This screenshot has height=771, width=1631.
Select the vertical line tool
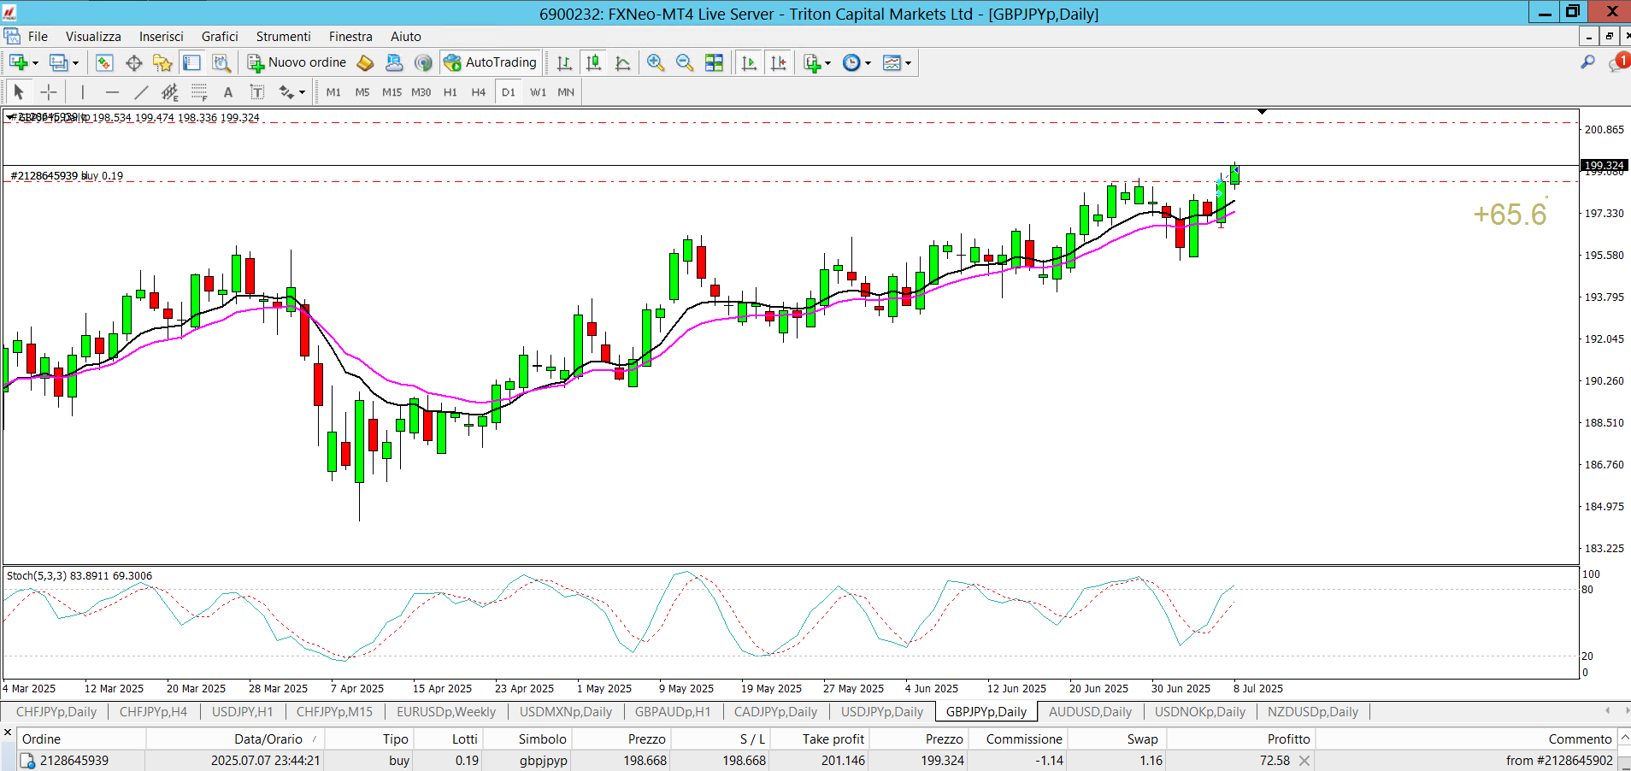[83, 91]
